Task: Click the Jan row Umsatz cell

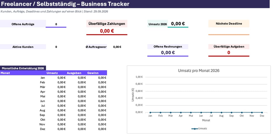Action: point(56,78)
